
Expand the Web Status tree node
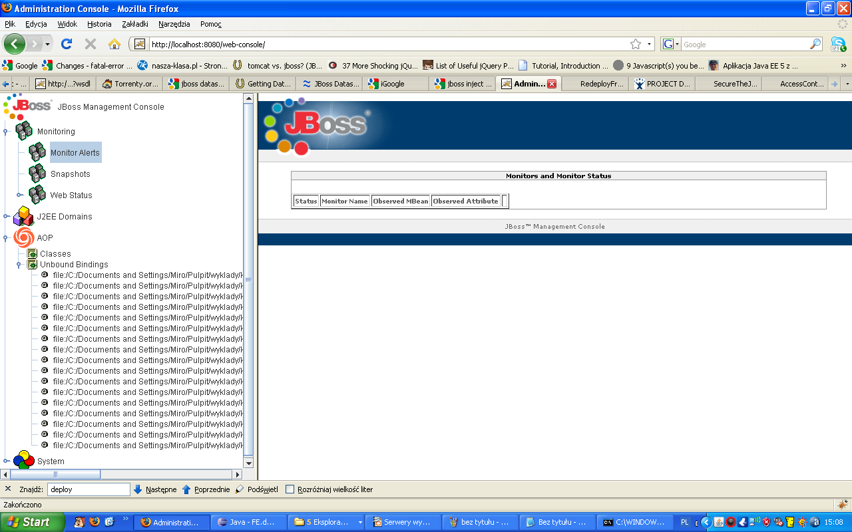(19, 195)
